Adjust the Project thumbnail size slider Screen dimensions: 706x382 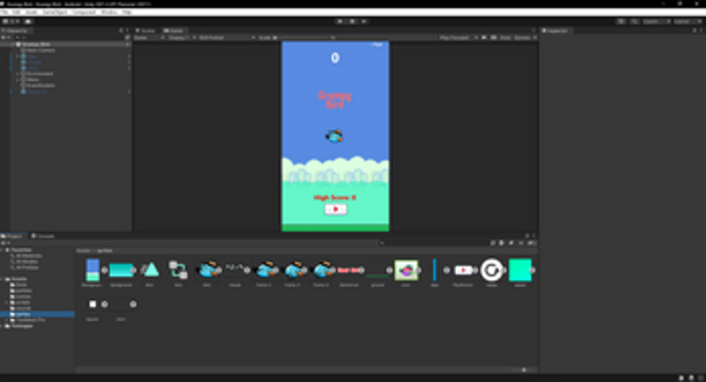pyautogui.click(x=524, y=370)
